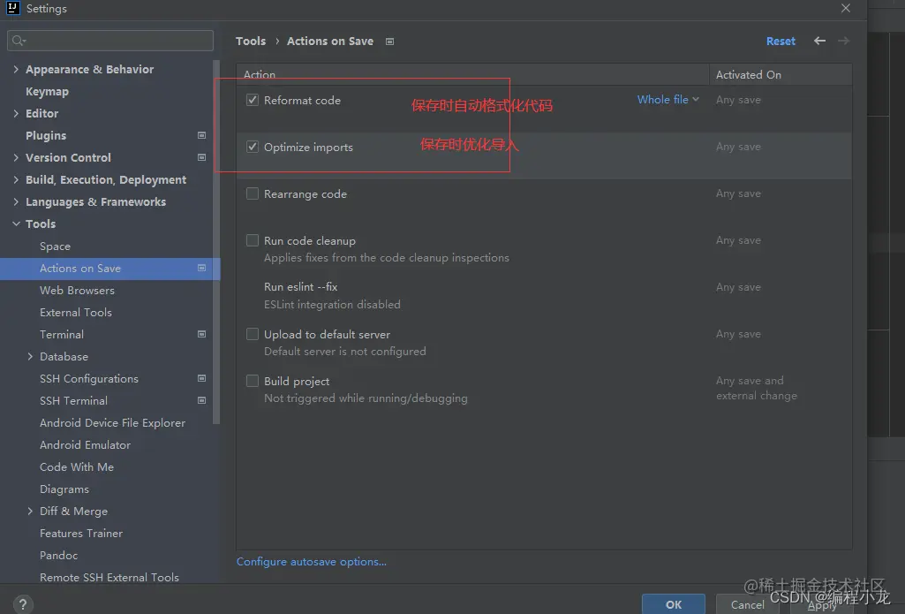905x614 pixels.
Task: Click the Tools breadcrumb
Action: coord(251,41)
